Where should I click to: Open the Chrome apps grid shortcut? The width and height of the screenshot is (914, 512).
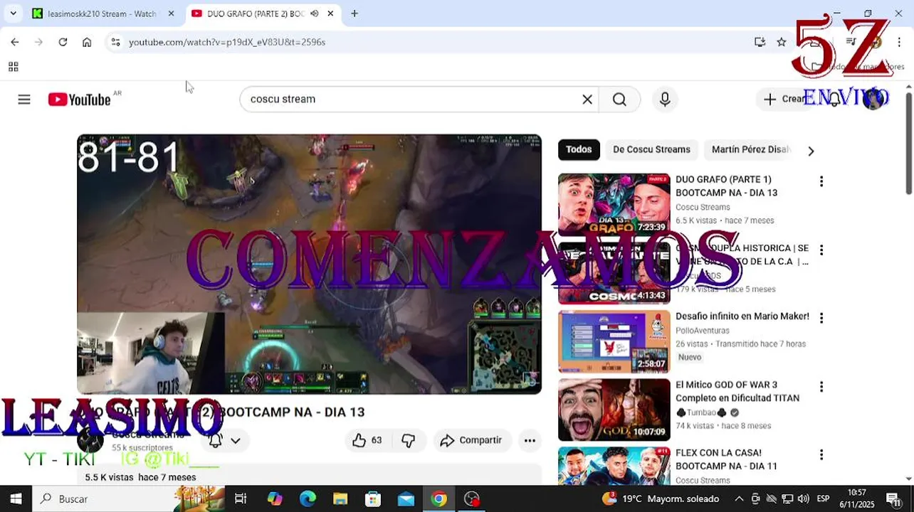click(x=13, y=67)
